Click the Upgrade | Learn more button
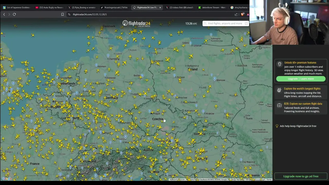This screenshot has width=329, height=185. click(301, 79)
